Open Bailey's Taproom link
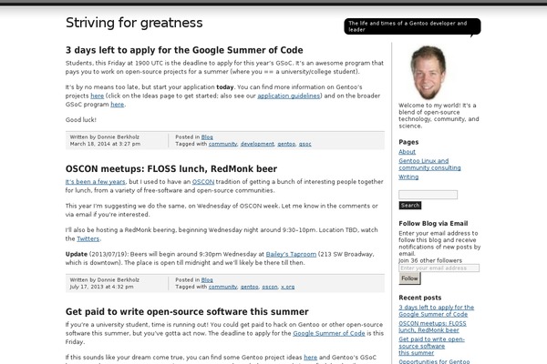Image resolution: width=547 pixels, height=364 pixels. 291,254
